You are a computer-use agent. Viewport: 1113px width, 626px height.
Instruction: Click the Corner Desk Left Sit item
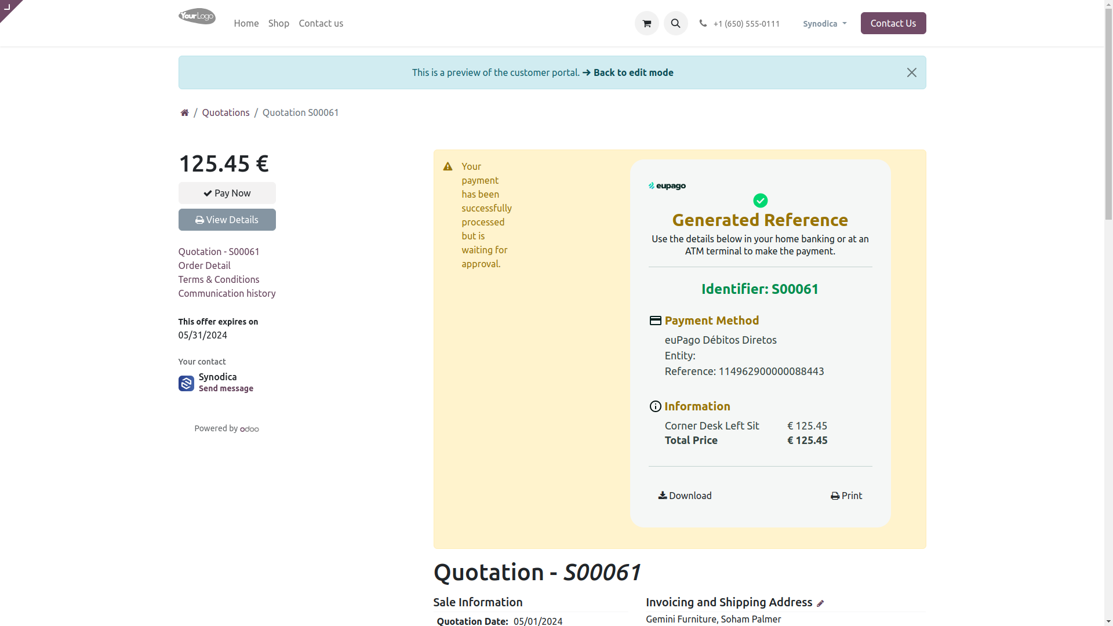tap(712, 426)
